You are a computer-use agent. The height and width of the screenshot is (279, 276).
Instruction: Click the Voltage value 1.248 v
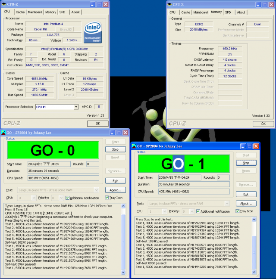pos(72,40)
